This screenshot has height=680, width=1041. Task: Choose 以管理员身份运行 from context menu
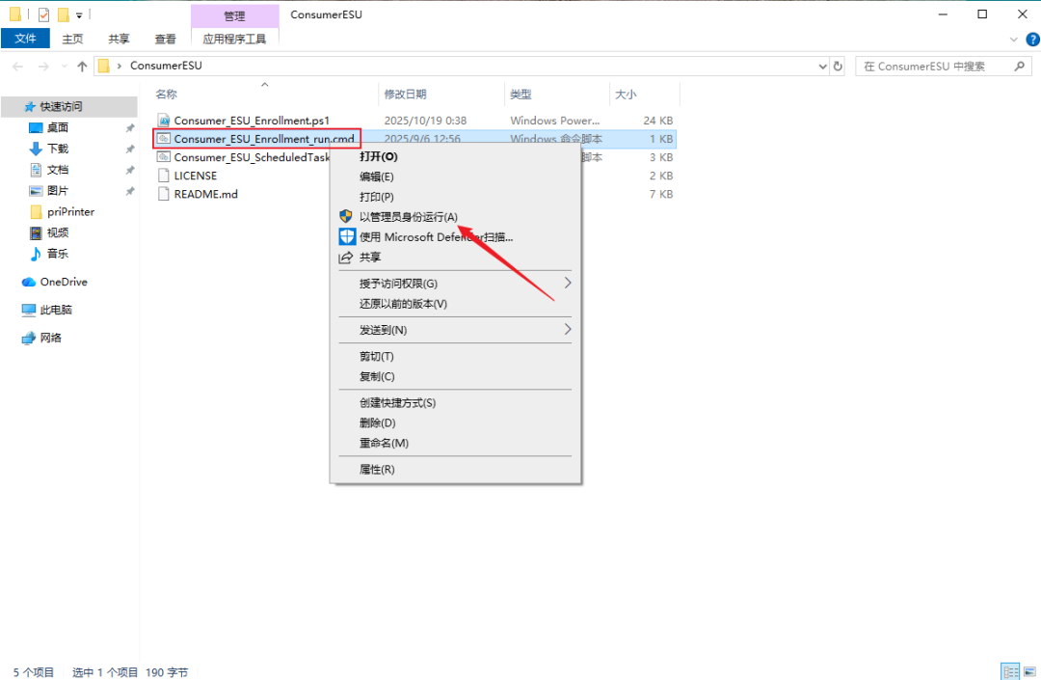click(x=408, y=217)
